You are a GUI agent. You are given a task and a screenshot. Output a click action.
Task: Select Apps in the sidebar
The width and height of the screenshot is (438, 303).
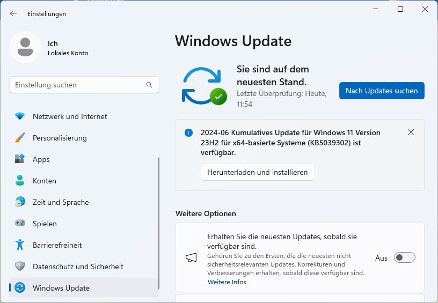[x=84, y=159]
